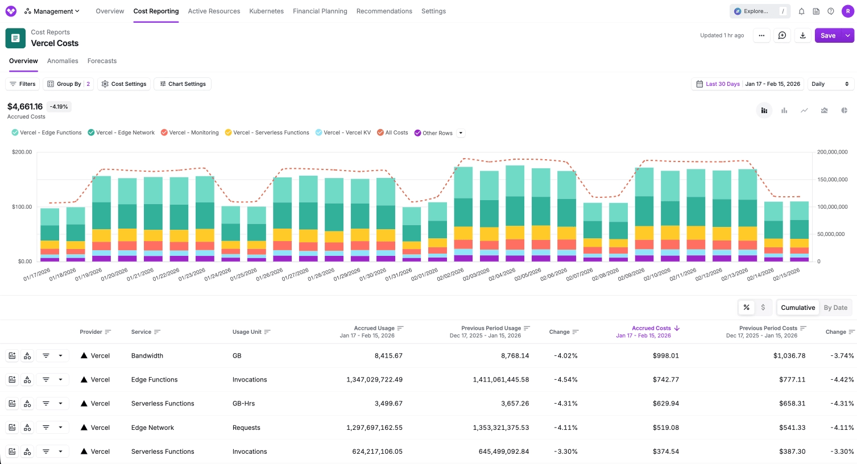Click the hierarchy icon in the Edge Network row
Image resolution: width=857 pixels, height=464 pixels.
[x=27, y=428]
